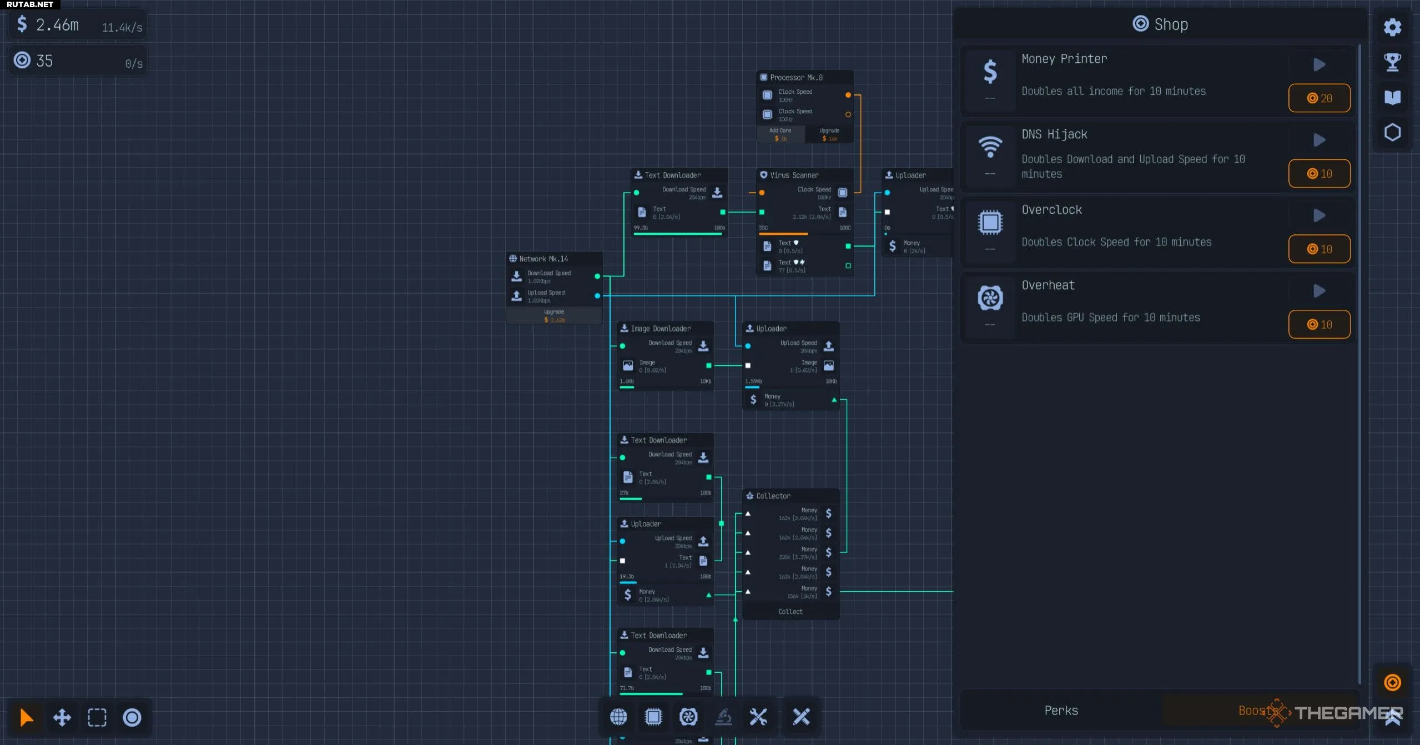Screen dimensions: 1420x745
Task: Open the GPU fan category
Action: tap(688, 717)
